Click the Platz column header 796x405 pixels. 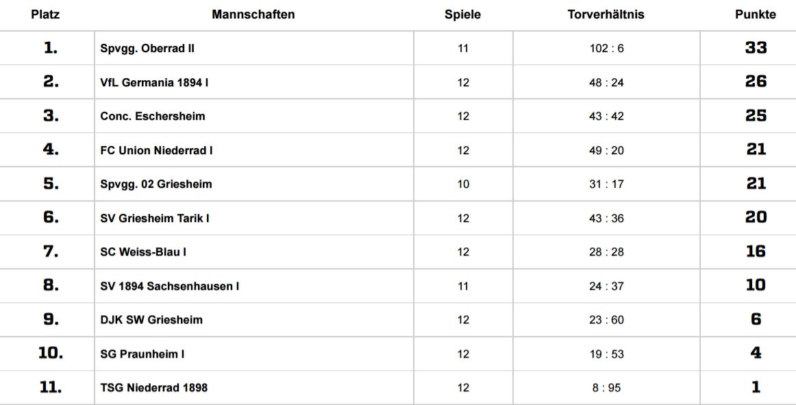pyautogui.click(x=45, y=14)
